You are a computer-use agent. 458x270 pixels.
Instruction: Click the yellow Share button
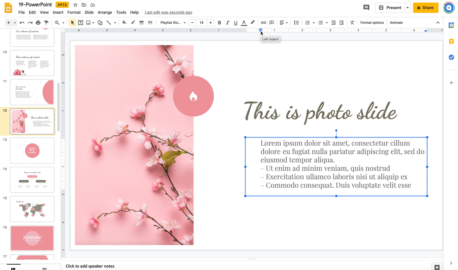pos(426,8)
